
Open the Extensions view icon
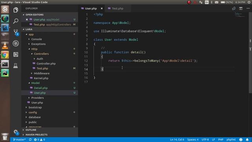(16, 54)
